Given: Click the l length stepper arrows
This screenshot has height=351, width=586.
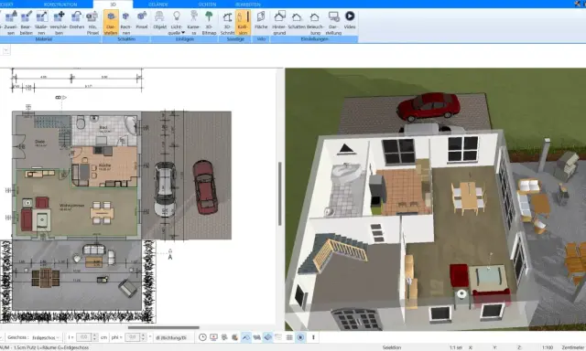Looking at the screenshot, I should click(95, 337).
